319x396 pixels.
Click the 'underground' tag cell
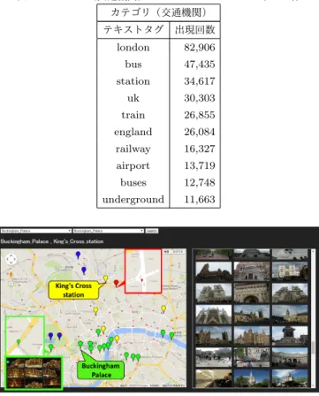click(133, 199)
